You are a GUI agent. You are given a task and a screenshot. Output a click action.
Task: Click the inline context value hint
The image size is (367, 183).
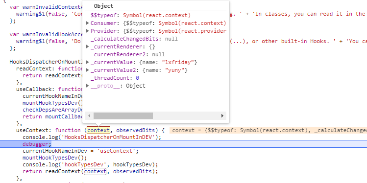click(x=268, y=130)
